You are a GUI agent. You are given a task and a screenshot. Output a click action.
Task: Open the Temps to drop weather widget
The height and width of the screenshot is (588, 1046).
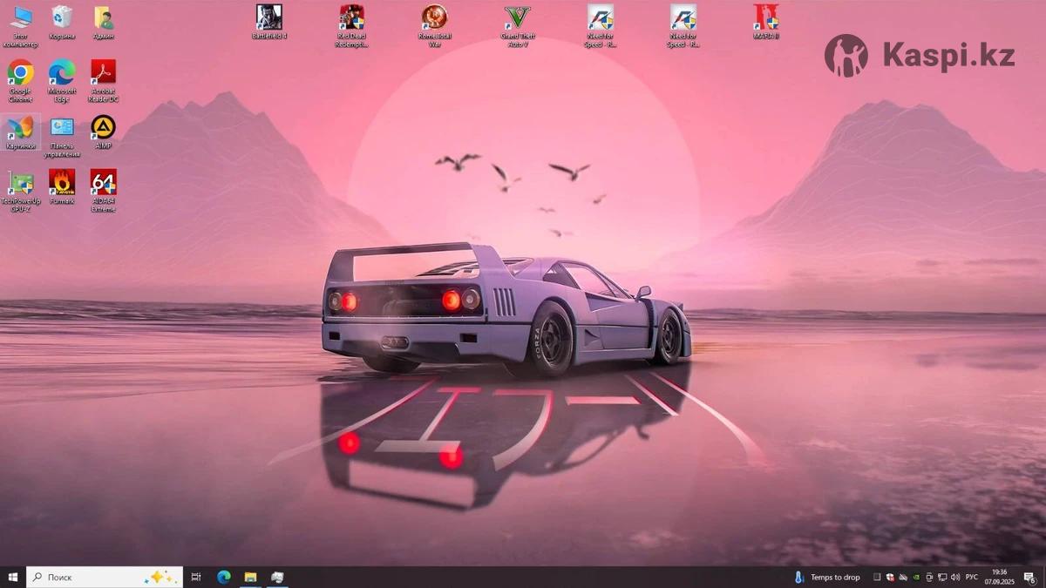[826, 577]
